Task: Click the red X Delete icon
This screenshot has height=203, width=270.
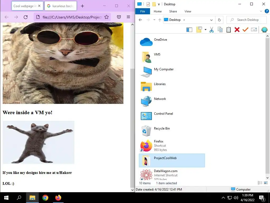Action: (237, 30)
